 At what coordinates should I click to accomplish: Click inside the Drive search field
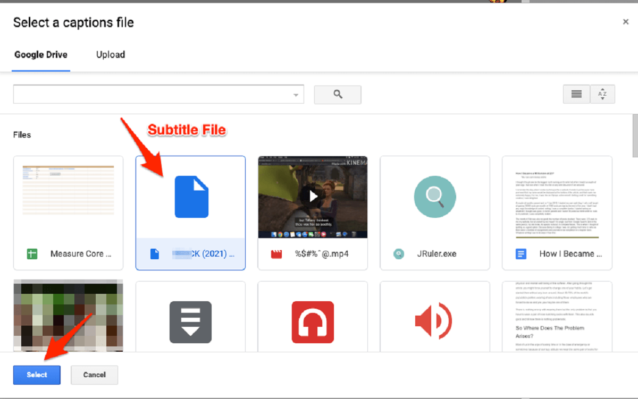pyautogui.click(x=152, y=95)
